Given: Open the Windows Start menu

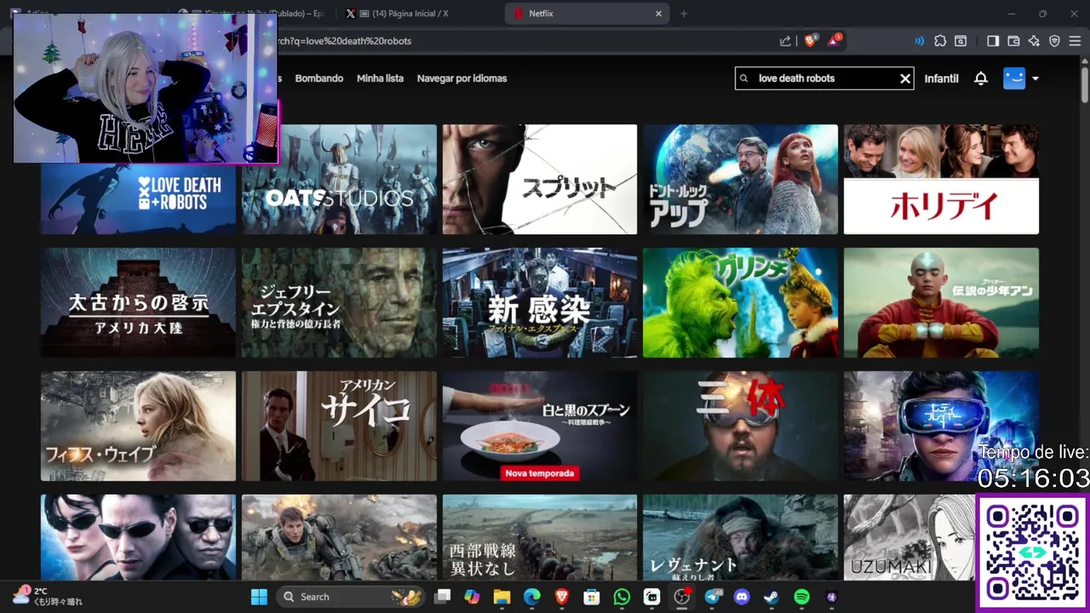Looking at the screenshot, I should point(259,597).
